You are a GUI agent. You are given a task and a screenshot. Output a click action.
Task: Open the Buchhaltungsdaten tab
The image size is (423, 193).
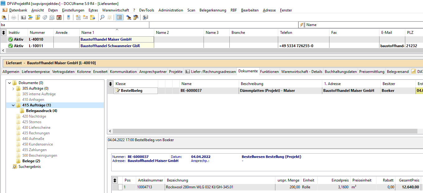pos(341,71)
